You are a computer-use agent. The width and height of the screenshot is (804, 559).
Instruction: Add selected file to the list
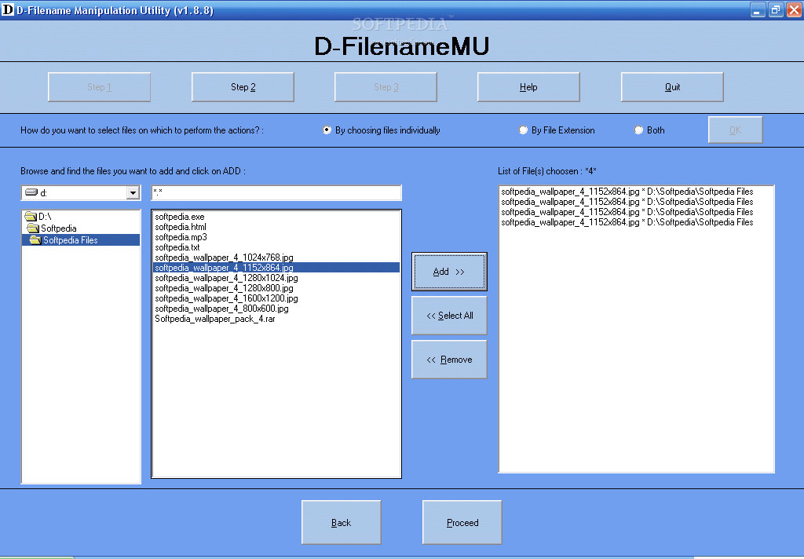pyautogui.click(x=449, y=272)
